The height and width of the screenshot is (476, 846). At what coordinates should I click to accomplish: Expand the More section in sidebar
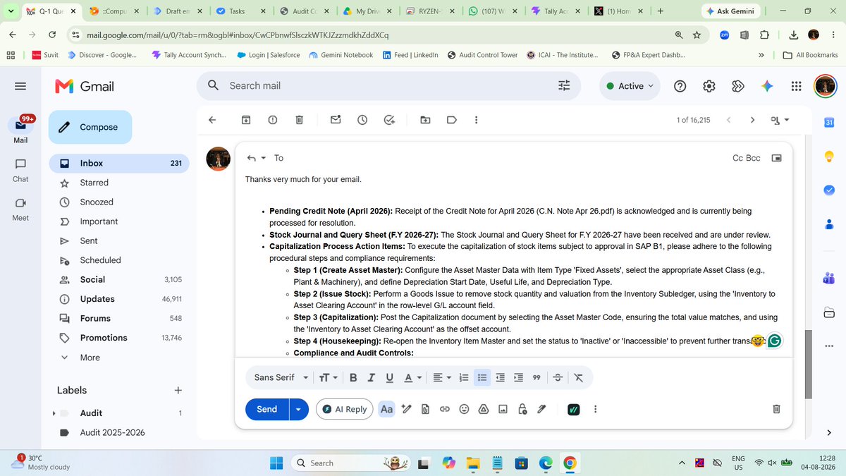coord(90,358)
